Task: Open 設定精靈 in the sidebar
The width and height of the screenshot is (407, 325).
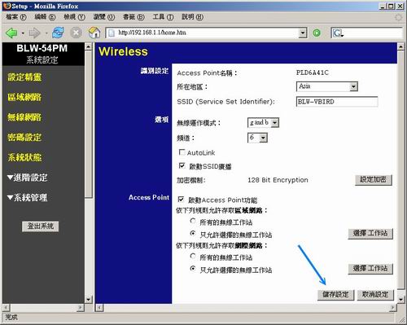Action: (x=24, y=77)
